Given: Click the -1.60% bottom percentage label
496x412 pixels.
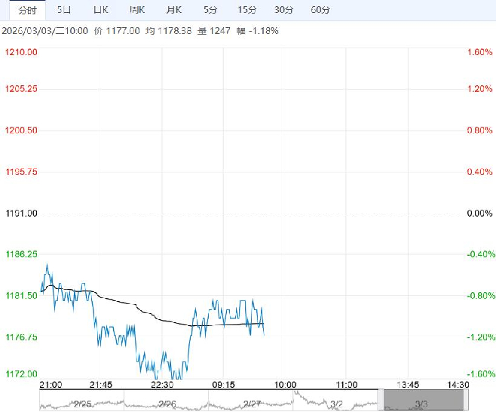Looking at the screenshot, I should [479, 374].
